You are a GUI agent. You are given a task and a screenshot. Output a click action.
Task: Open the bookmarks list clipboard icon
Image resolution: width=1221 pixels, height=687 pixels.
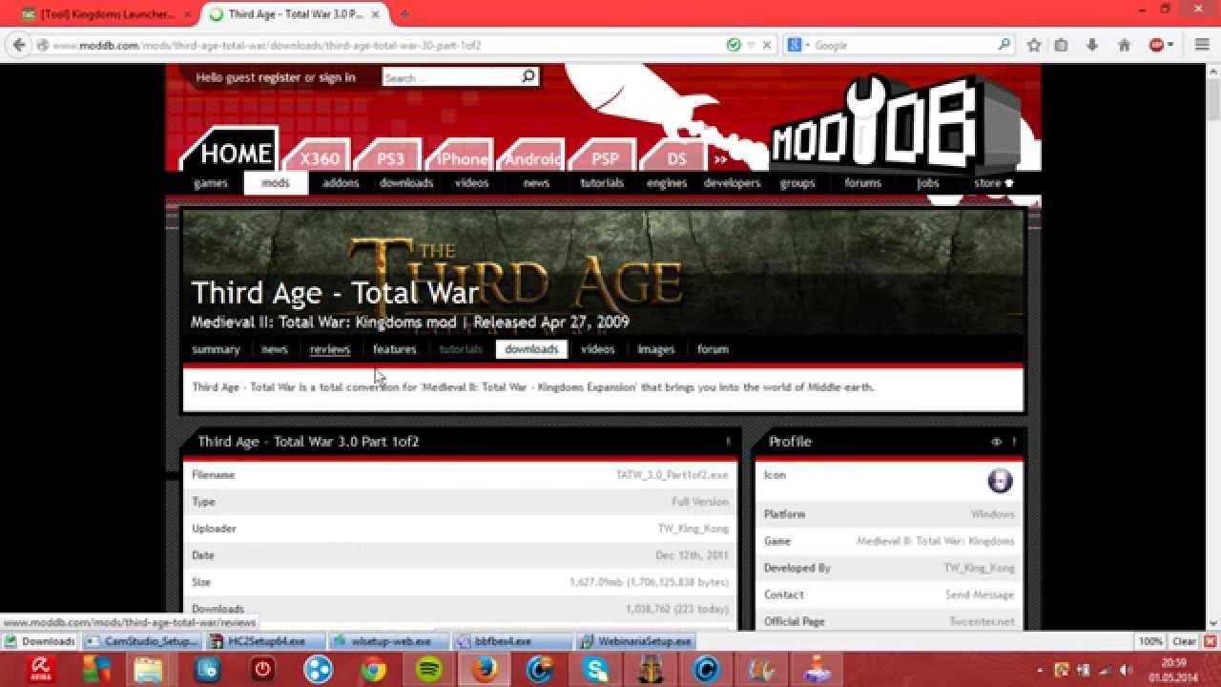1061,45
